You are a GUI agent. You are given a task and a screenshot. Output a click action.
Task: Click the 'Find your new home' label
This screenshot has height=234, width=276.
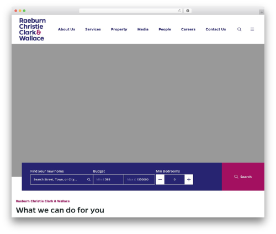(x=47, y=171)
